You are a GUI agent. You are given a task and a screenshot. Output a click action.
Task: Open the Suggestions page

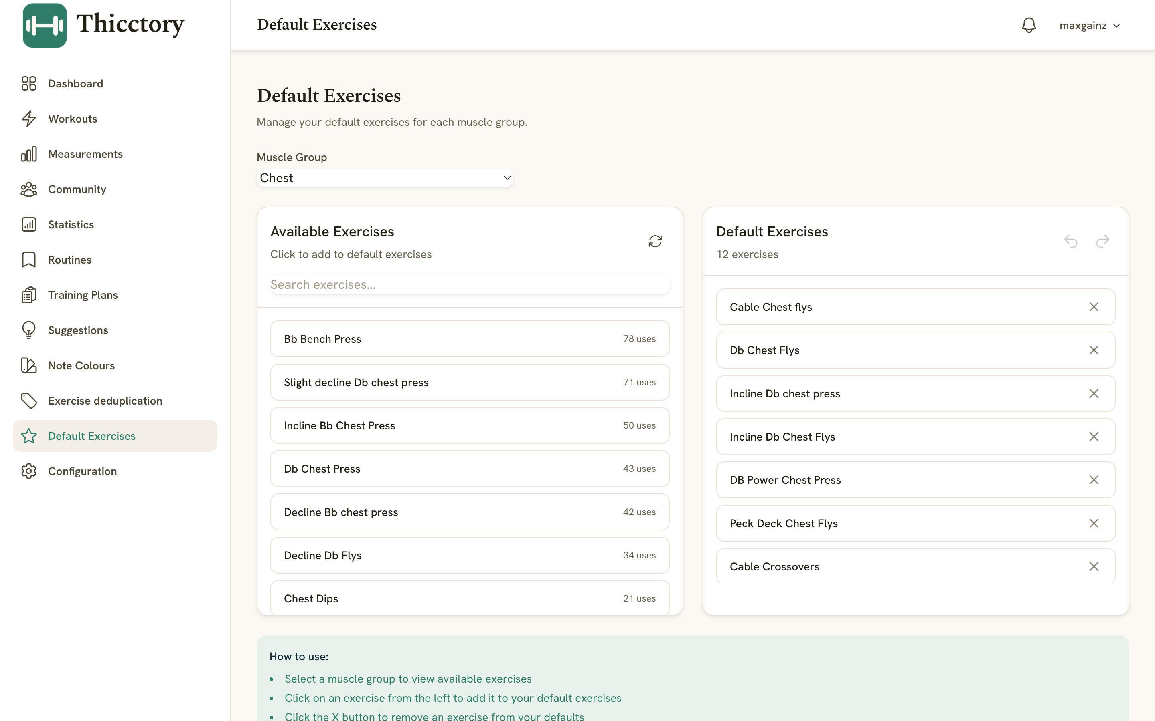click(x=115, y=330)
